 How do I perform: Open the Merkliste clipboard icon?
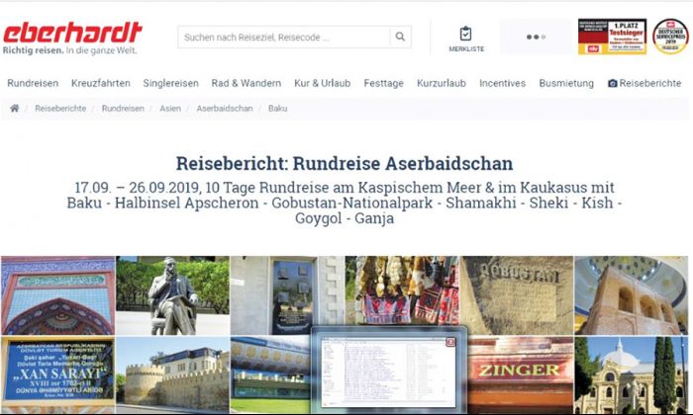466,35
